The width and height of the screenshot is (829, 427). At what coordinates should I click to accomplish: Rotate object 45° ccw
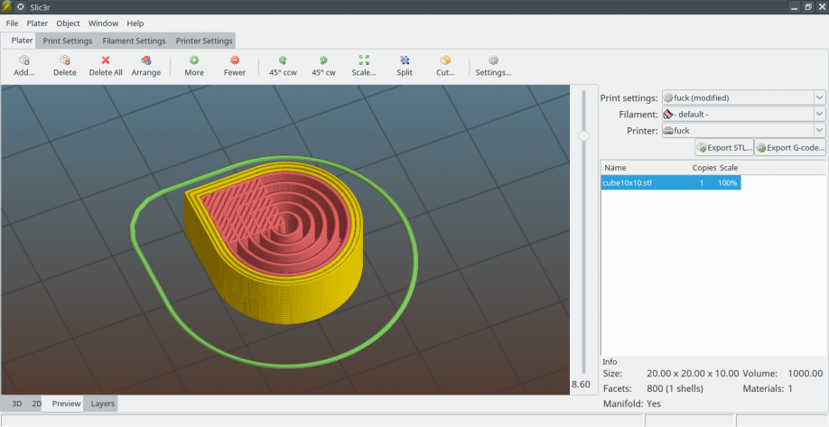pos(283,66)
